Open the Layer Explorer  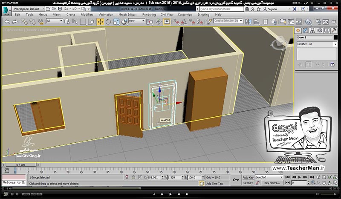pyautogui.click(x=274, y=22)
